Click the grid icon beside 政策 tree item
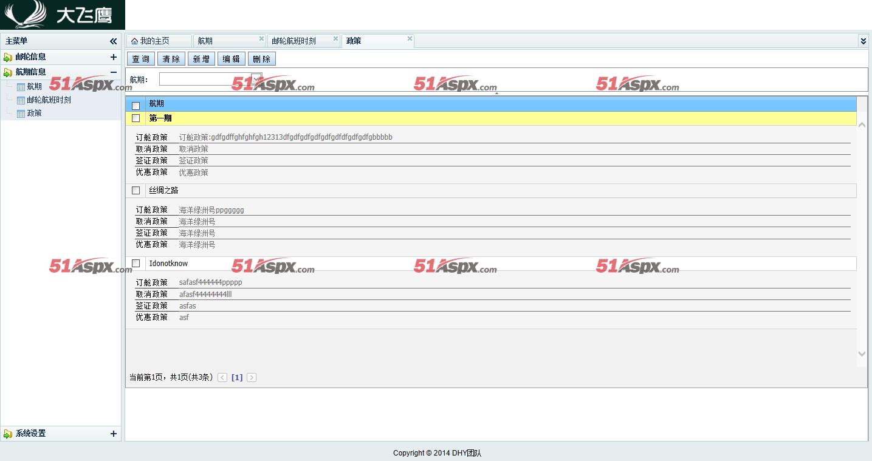This screenshot has width=872, height=461. [21, 114]
